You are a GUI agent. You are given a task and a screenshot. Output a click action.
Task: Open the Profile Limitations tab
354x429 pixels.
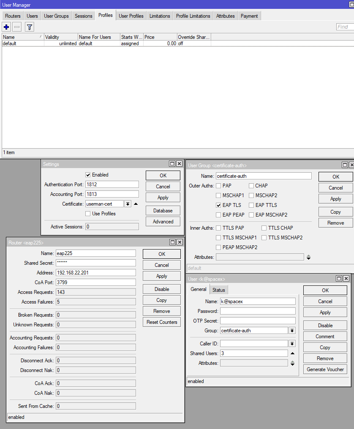193,16
